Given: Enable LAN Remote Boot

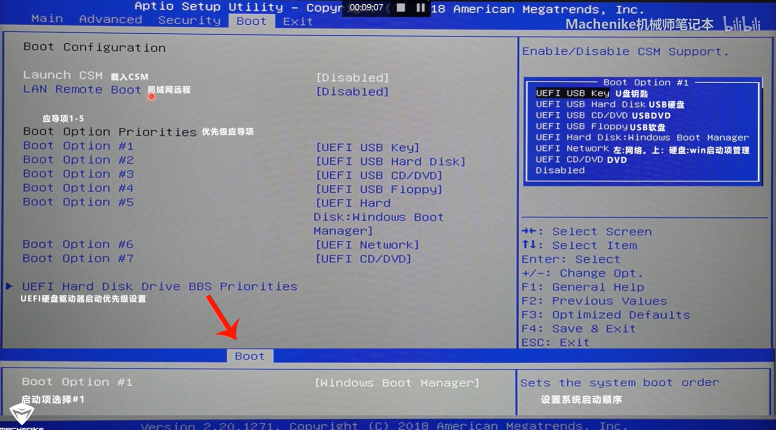Looking at the screenshot, I should 353,91.
